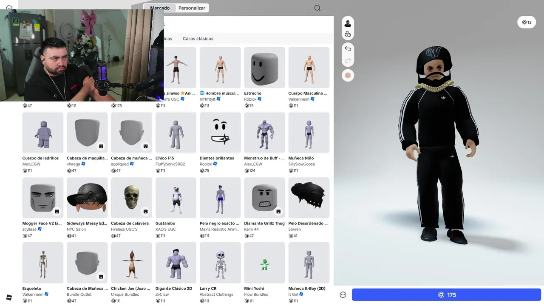Click the 'Pelo negro exacto' item title
Screen dimensions: 544x306
coord(219,223)
